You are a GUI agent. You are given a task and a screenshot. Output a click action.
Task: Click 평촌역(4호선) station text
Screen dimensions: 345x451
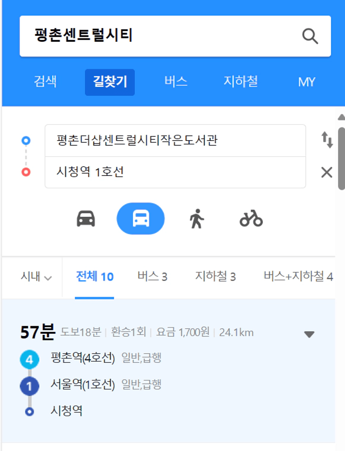tap(83, 358)
